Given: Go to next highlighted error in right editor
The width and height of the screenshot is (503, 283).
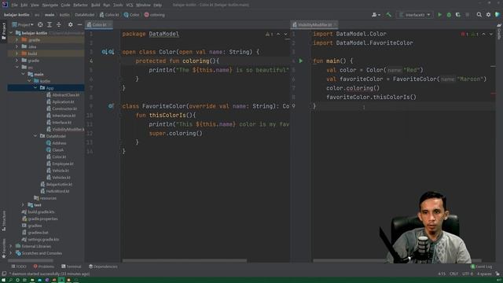Looking at the screenshot, I should point(490,34).
